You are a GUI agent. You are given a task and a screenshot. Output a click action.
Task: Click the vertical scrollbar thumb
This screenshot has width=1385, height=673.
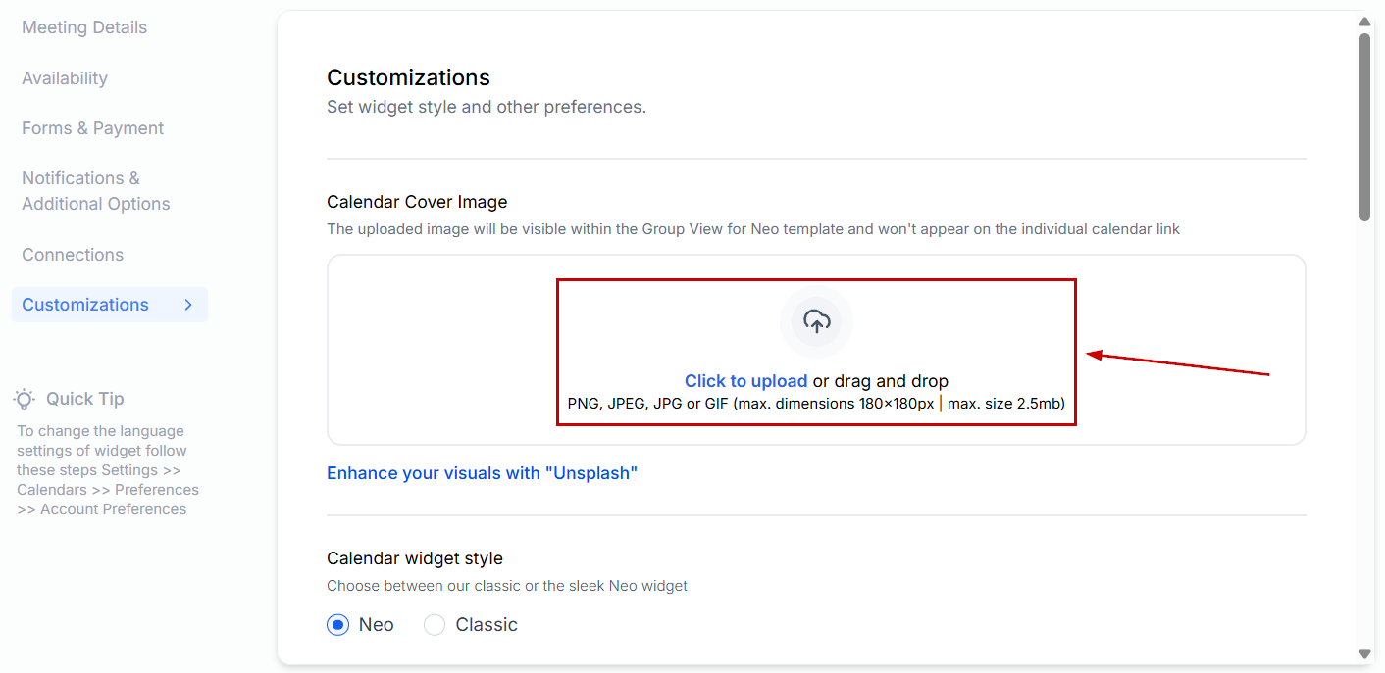(x=1364, y=127)
